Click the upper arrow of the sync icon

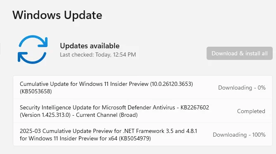33,41
